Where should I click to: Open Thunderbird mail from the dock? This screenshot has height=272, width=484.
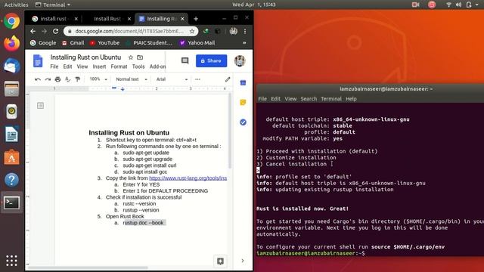[12, 66]
